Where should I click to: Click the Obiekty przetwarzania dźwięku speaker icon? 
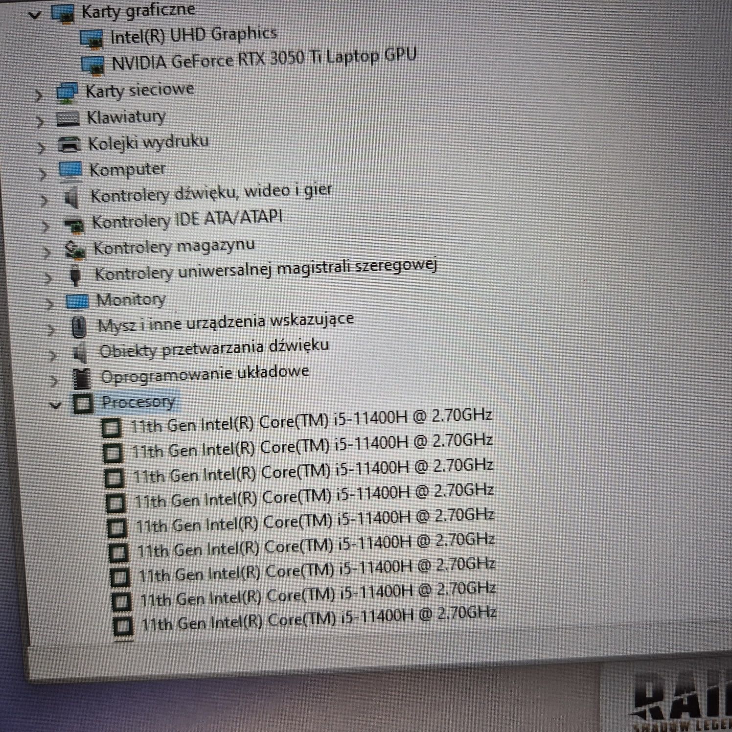click(x=79, y=353)
